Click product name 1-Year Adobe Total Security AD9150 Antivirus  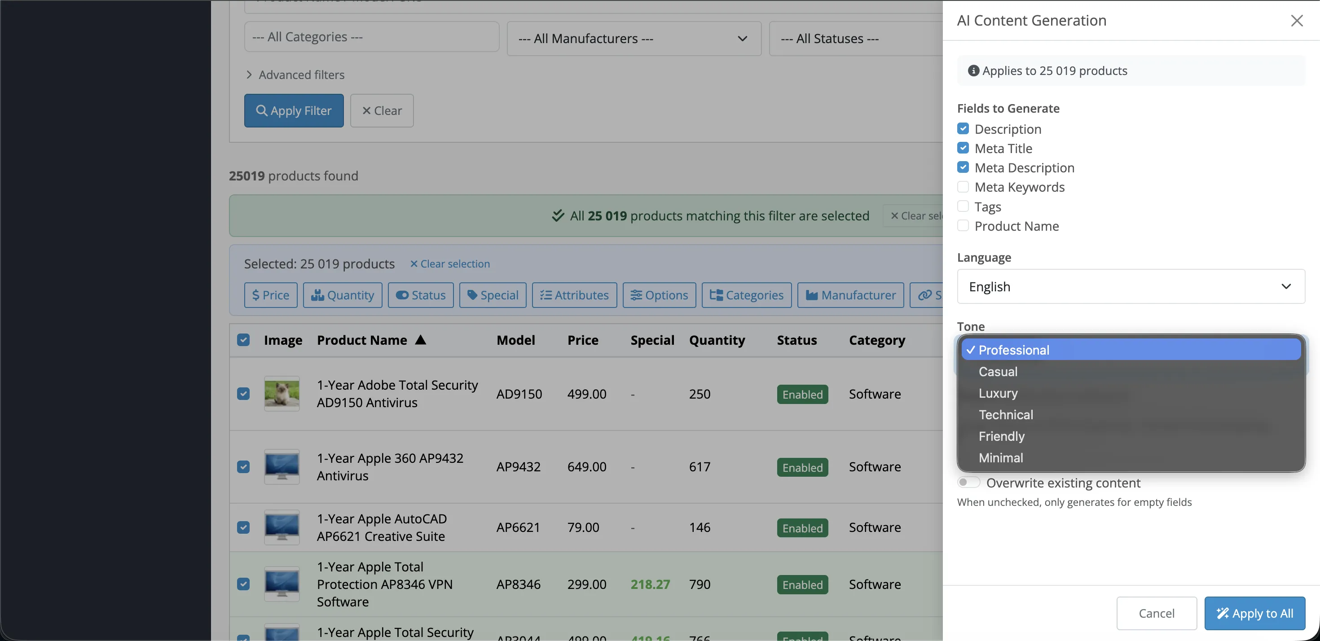pos(397,394)
